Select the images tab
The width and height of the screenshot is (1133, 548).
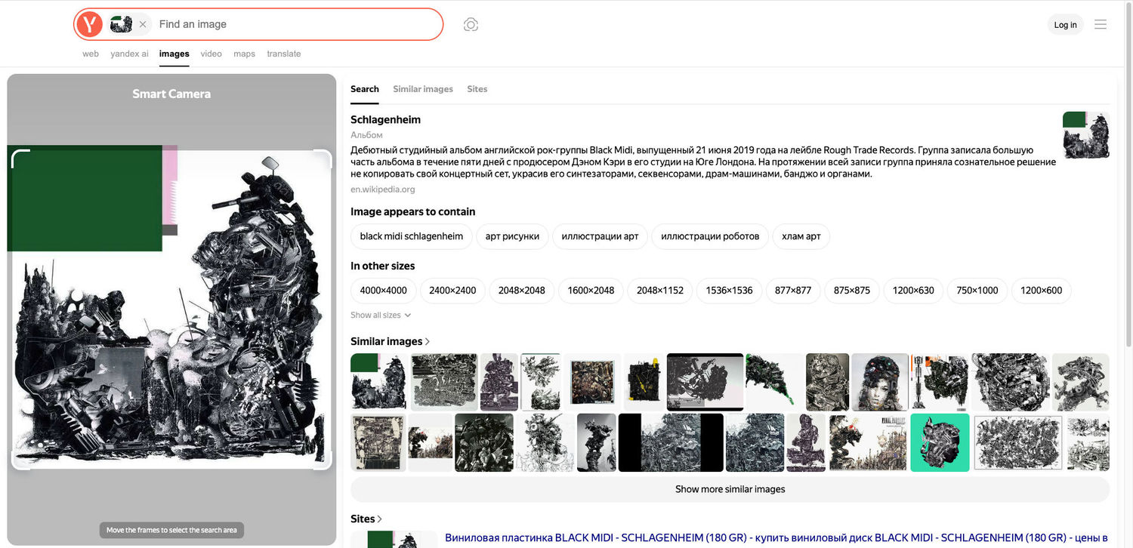coord(174,54)
